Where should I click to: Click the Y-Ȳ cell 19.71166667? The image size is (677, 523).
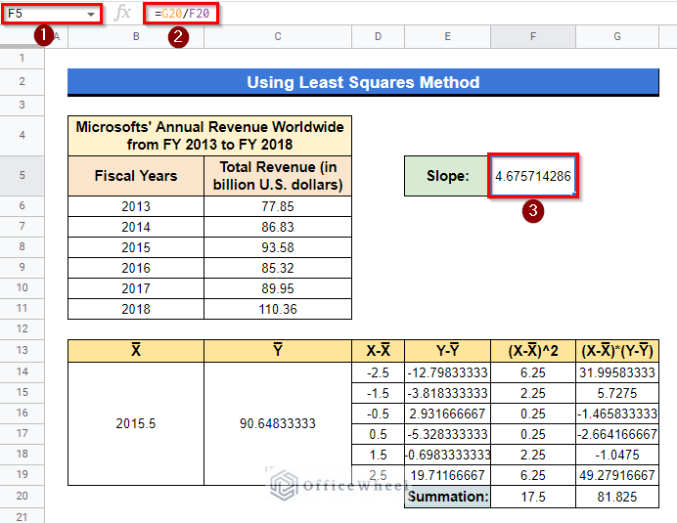[447, 475]
